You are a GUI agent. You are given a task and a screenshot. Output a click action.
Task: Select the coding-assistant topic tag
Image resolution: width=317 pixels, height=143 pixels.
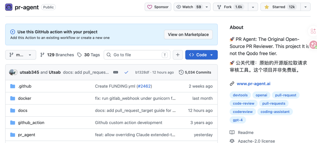point(275,111)
